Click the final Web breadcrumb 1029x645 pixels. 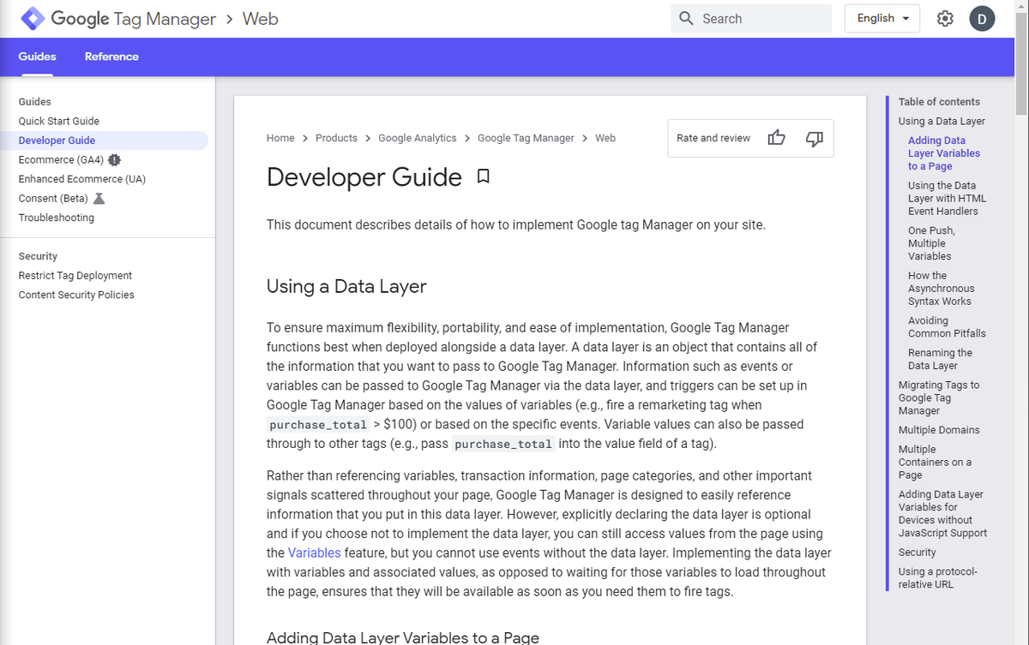(605, 138)
